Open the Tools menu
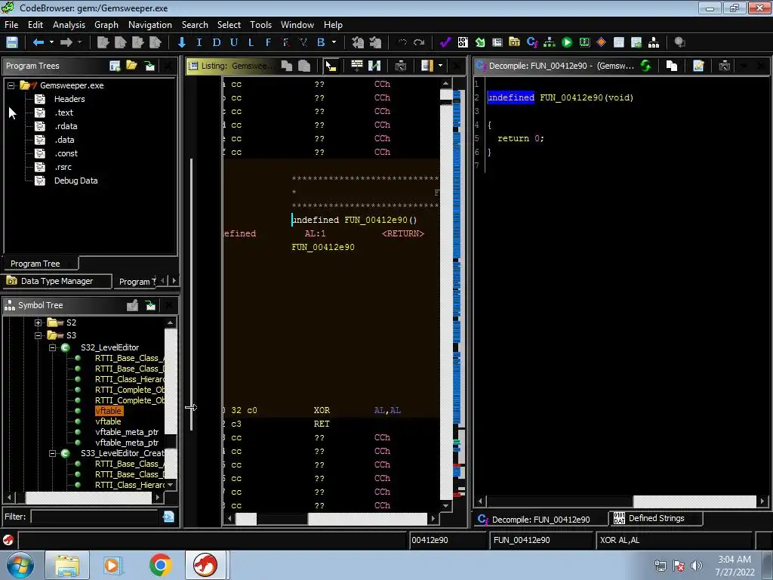 [260, 25]
